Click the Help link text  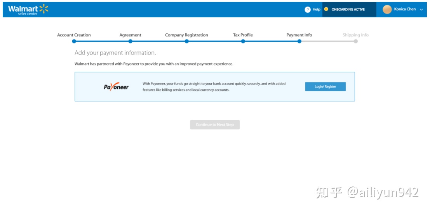pyautogui.click(x=316, y=10)
